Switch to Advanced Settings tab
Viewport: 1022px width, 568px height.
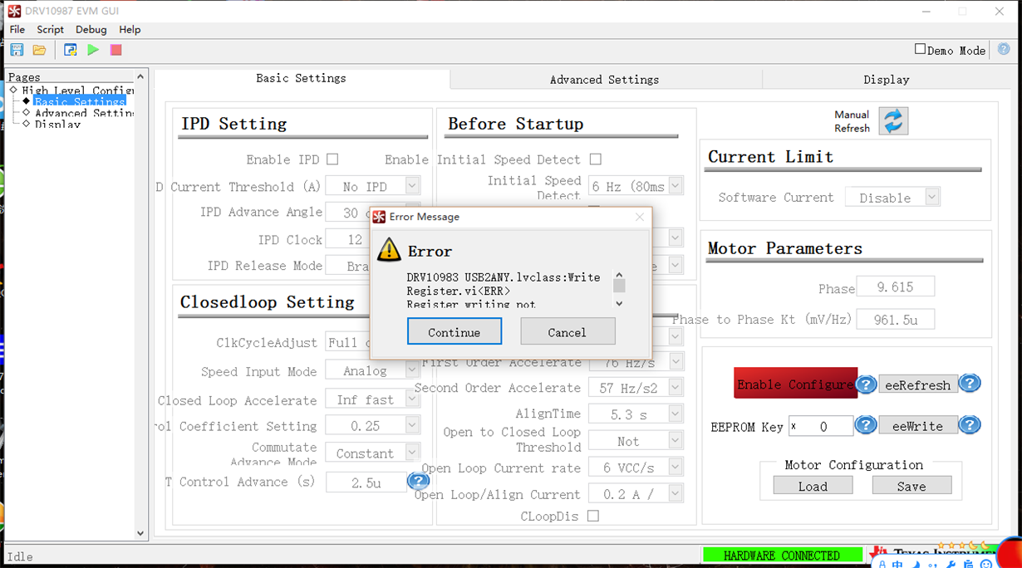[x=604, y=80]
